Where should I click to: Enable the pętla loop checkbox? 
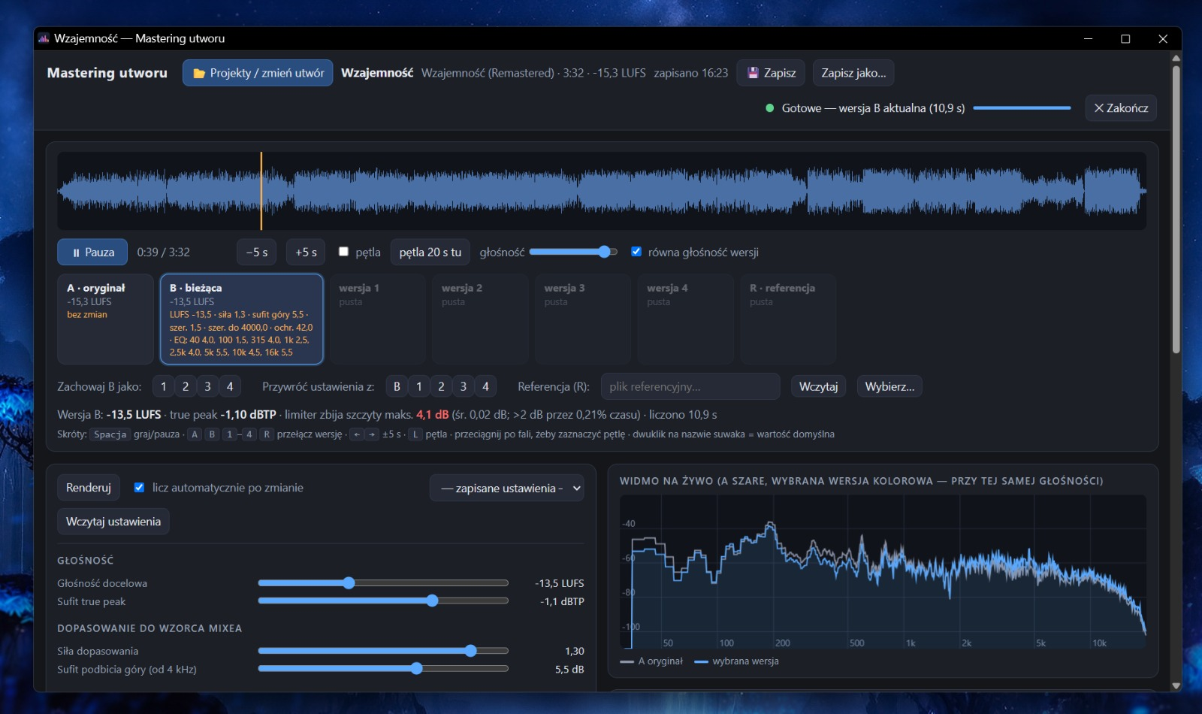point(343,252)
